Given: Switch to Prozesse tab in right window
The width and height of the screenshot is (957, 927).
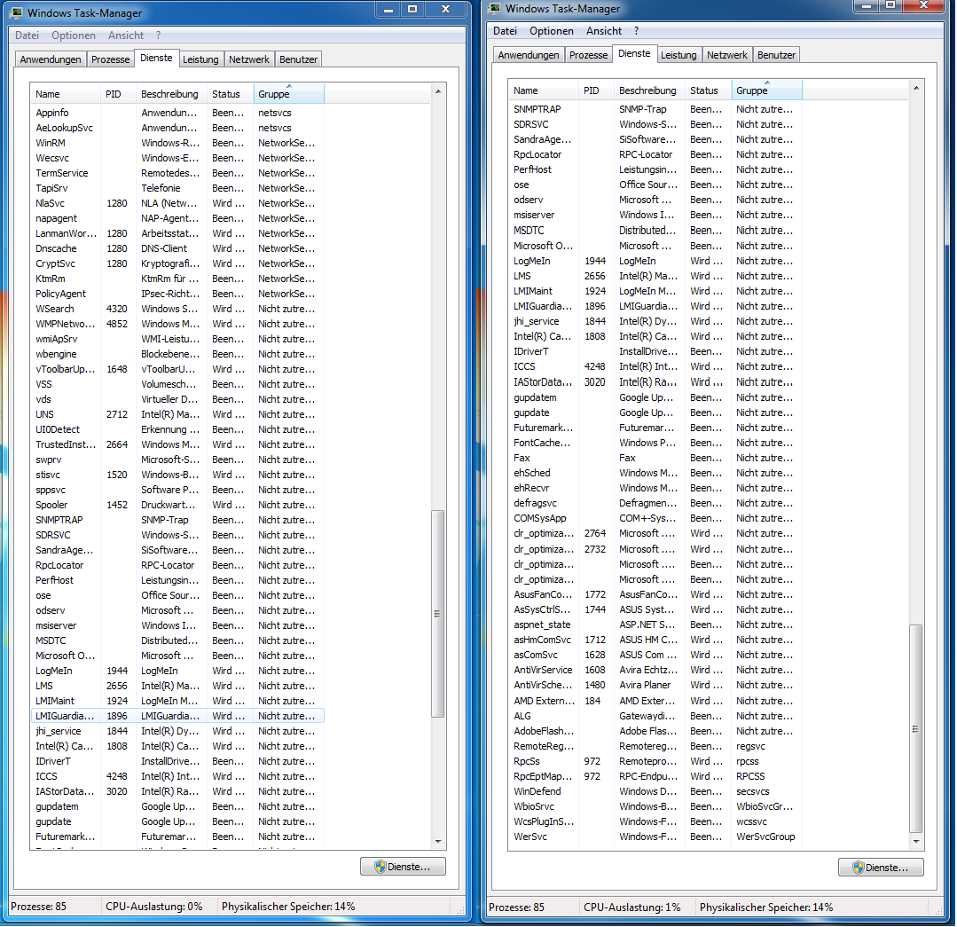Looking at the screenshot, I should click(x=588, y=55).
